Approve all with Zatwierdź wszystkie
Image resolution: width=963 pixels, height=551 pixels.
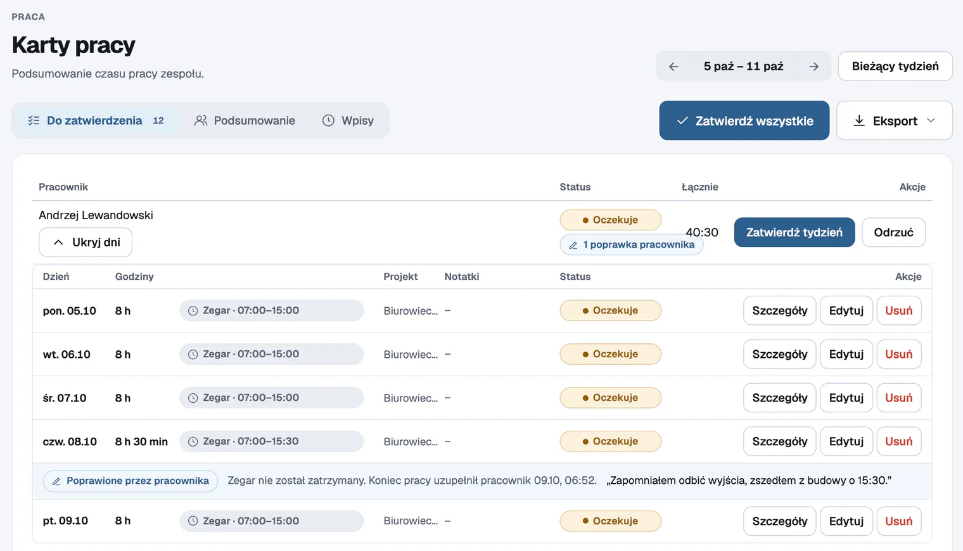[x=744, y=120]
